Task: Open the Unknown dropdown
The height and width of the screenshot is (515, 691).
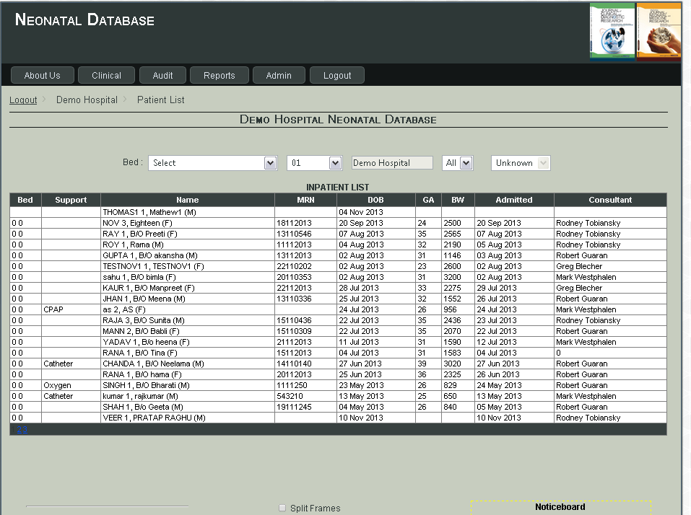Action: [x=520, y=163]
